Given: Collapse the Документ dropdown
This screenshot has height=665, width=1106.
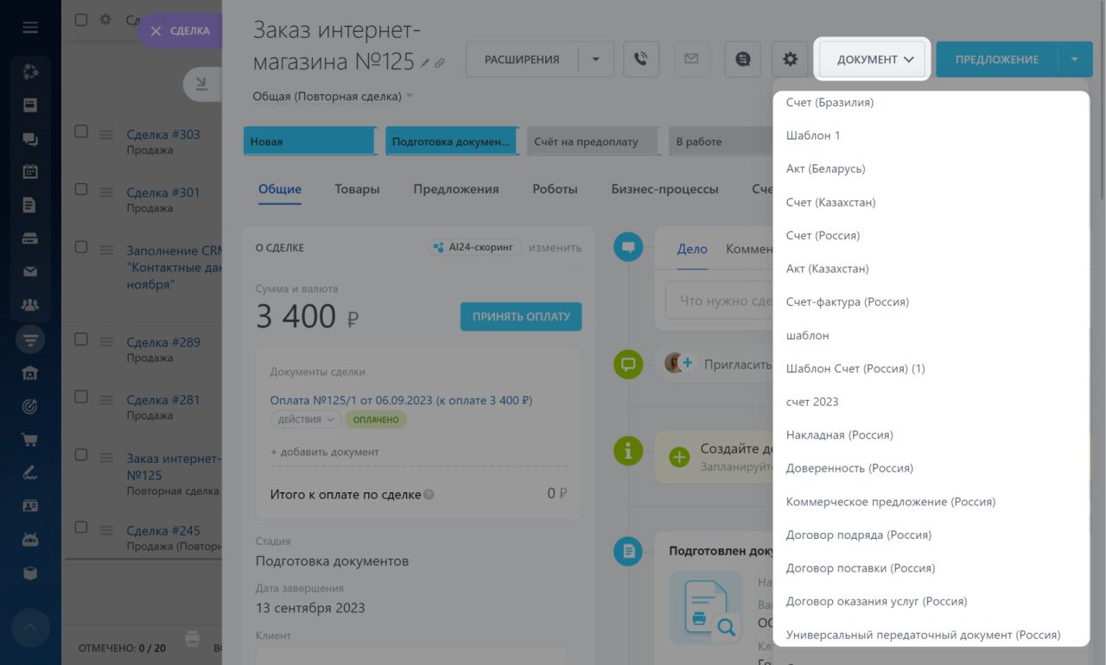Looking at the screenshot, I should (x=872, y=60).
